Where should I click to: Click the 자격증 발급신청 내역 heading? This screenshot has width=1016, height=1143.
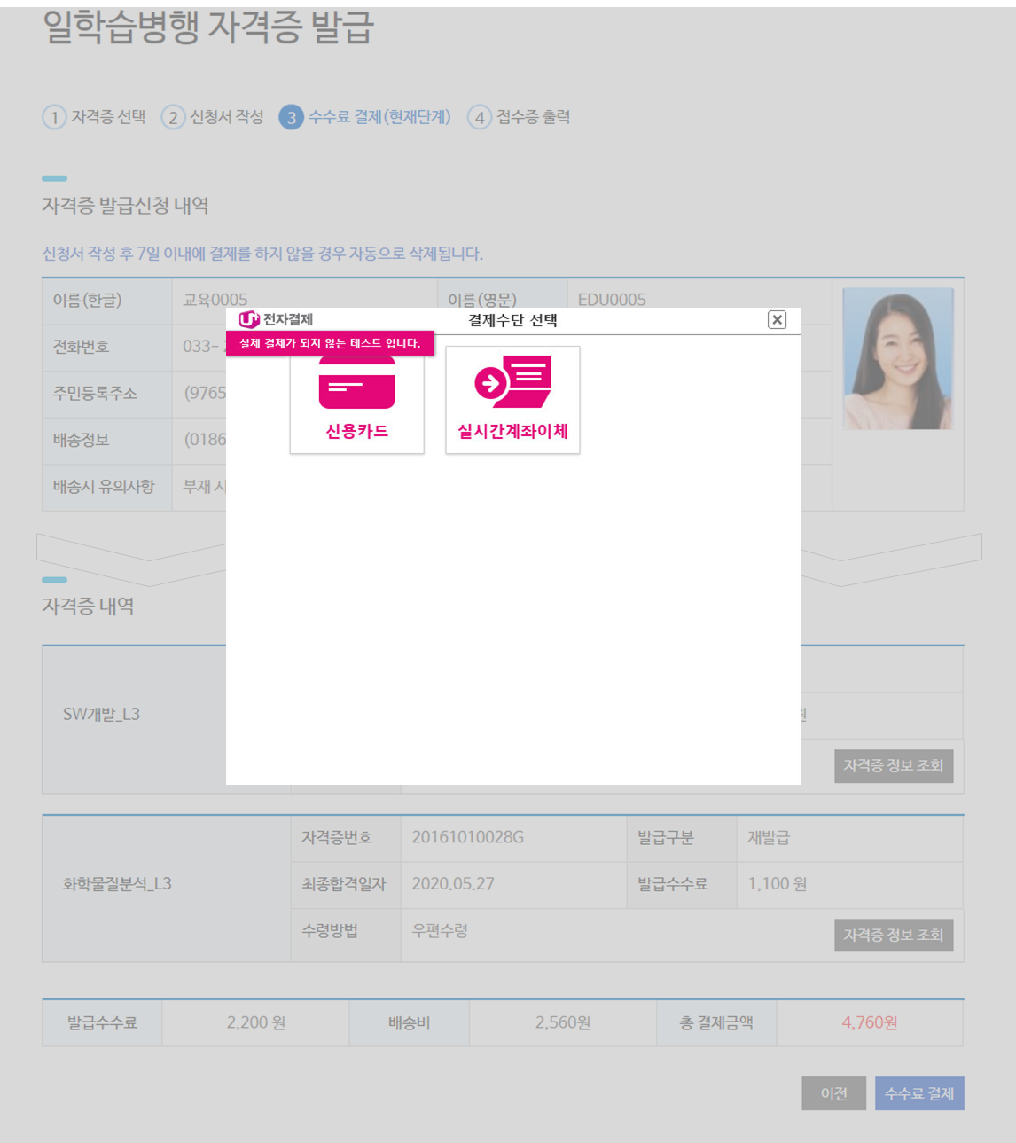126,206
